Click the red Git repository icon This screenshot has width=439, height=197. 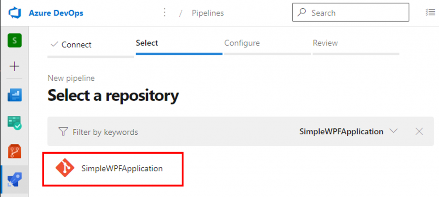pyautogui.click(x=65, y=168)
